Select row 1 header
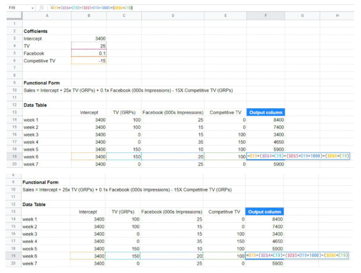The height and width of the screenshot is (273, 361). coord(14,23)
